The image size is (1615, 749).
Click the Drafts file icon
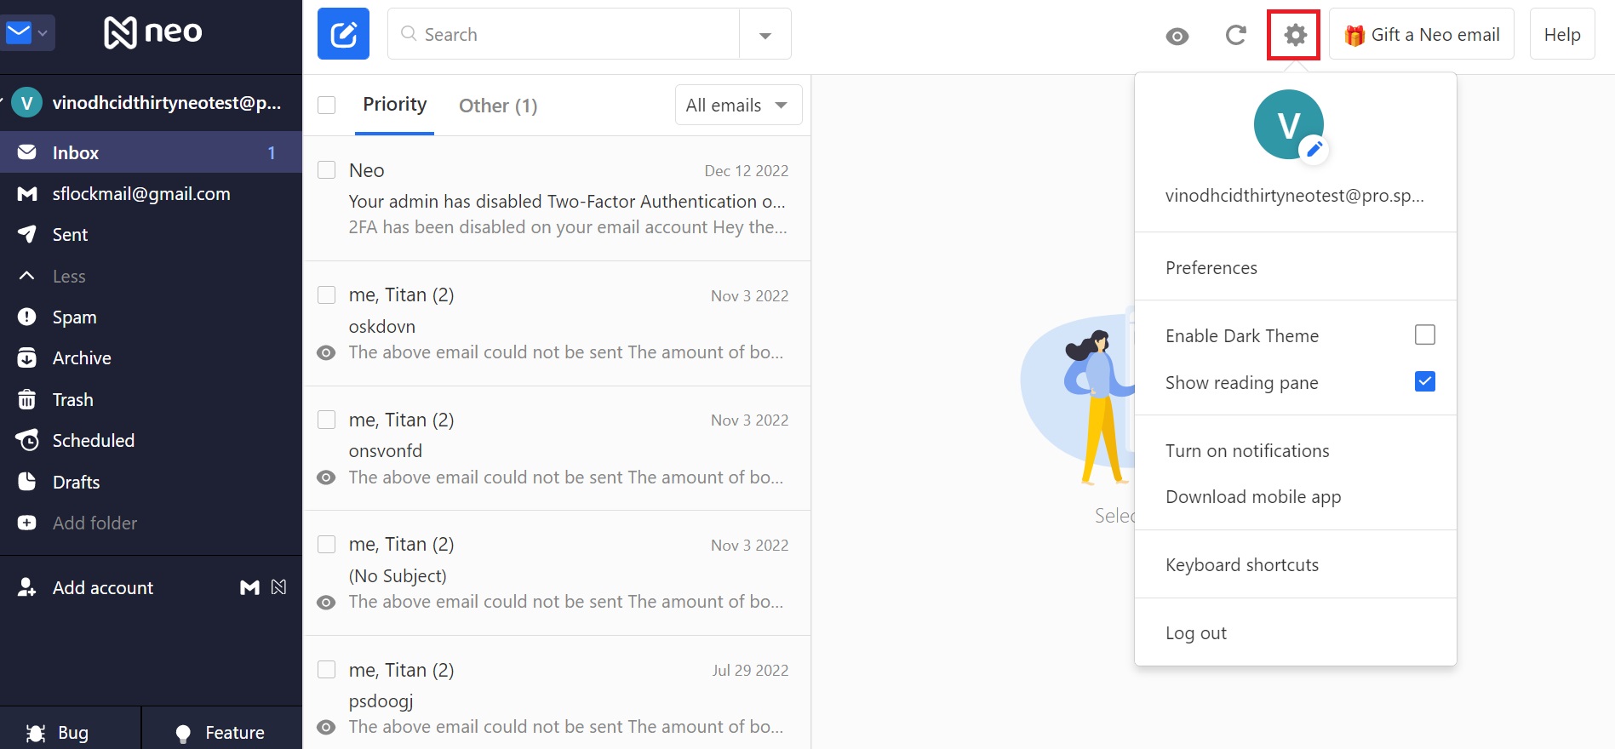click(x=27, y=482)
